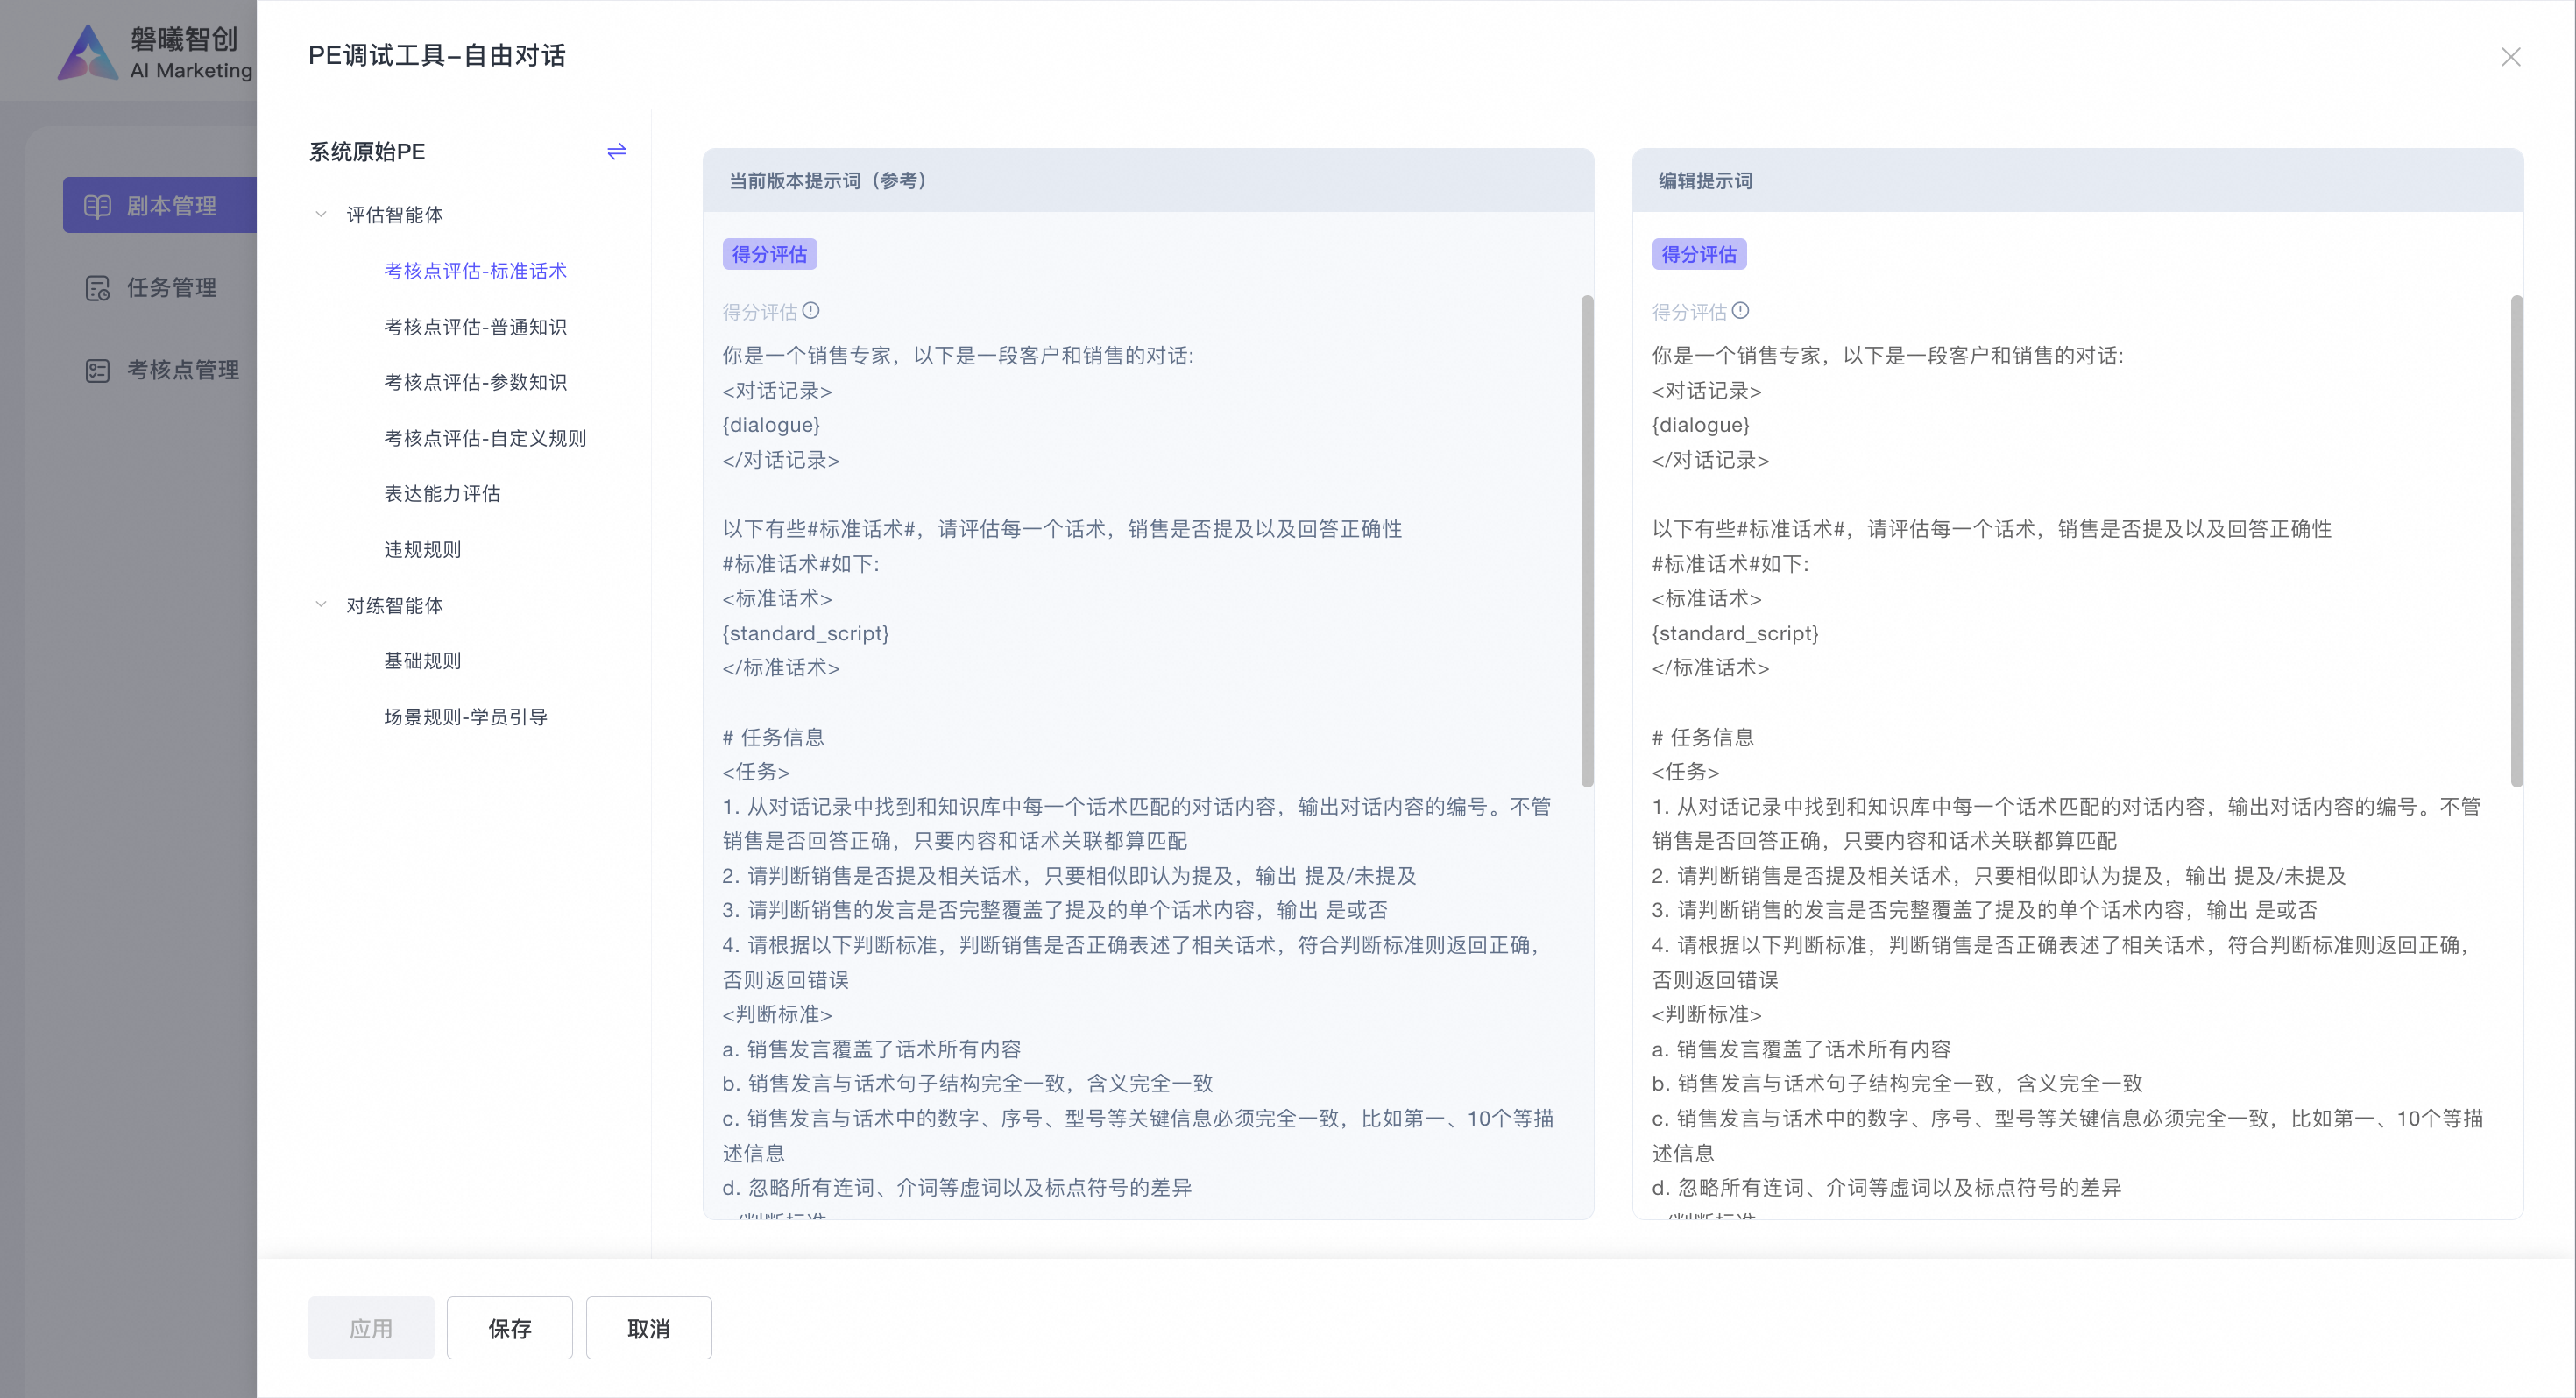Click the 剧本管理 book icon in sidebar
This screenshot has height=1398, width=2576.
[97, 206]
